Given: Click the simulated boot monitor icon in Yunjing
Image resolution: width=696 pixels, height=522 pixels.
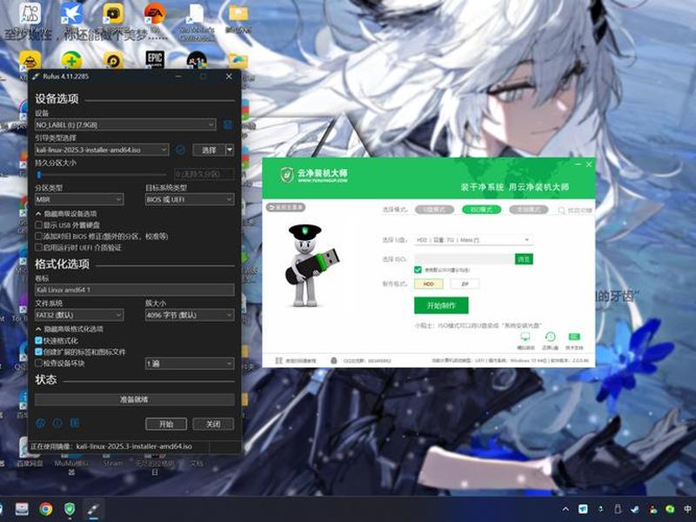Looking at the screenshot, I should (x=525, y=337).
